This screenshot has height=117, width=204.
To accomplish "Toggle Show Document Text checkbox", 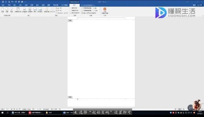I will coord(71,13).
